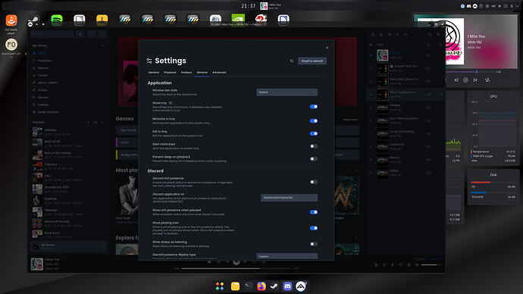Enable Show status as listening switch

coord(314,244)
